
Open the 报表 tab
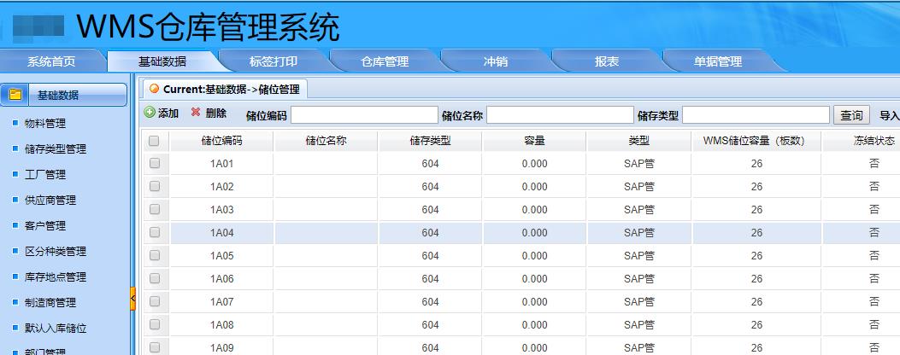[x=607, y=61]
